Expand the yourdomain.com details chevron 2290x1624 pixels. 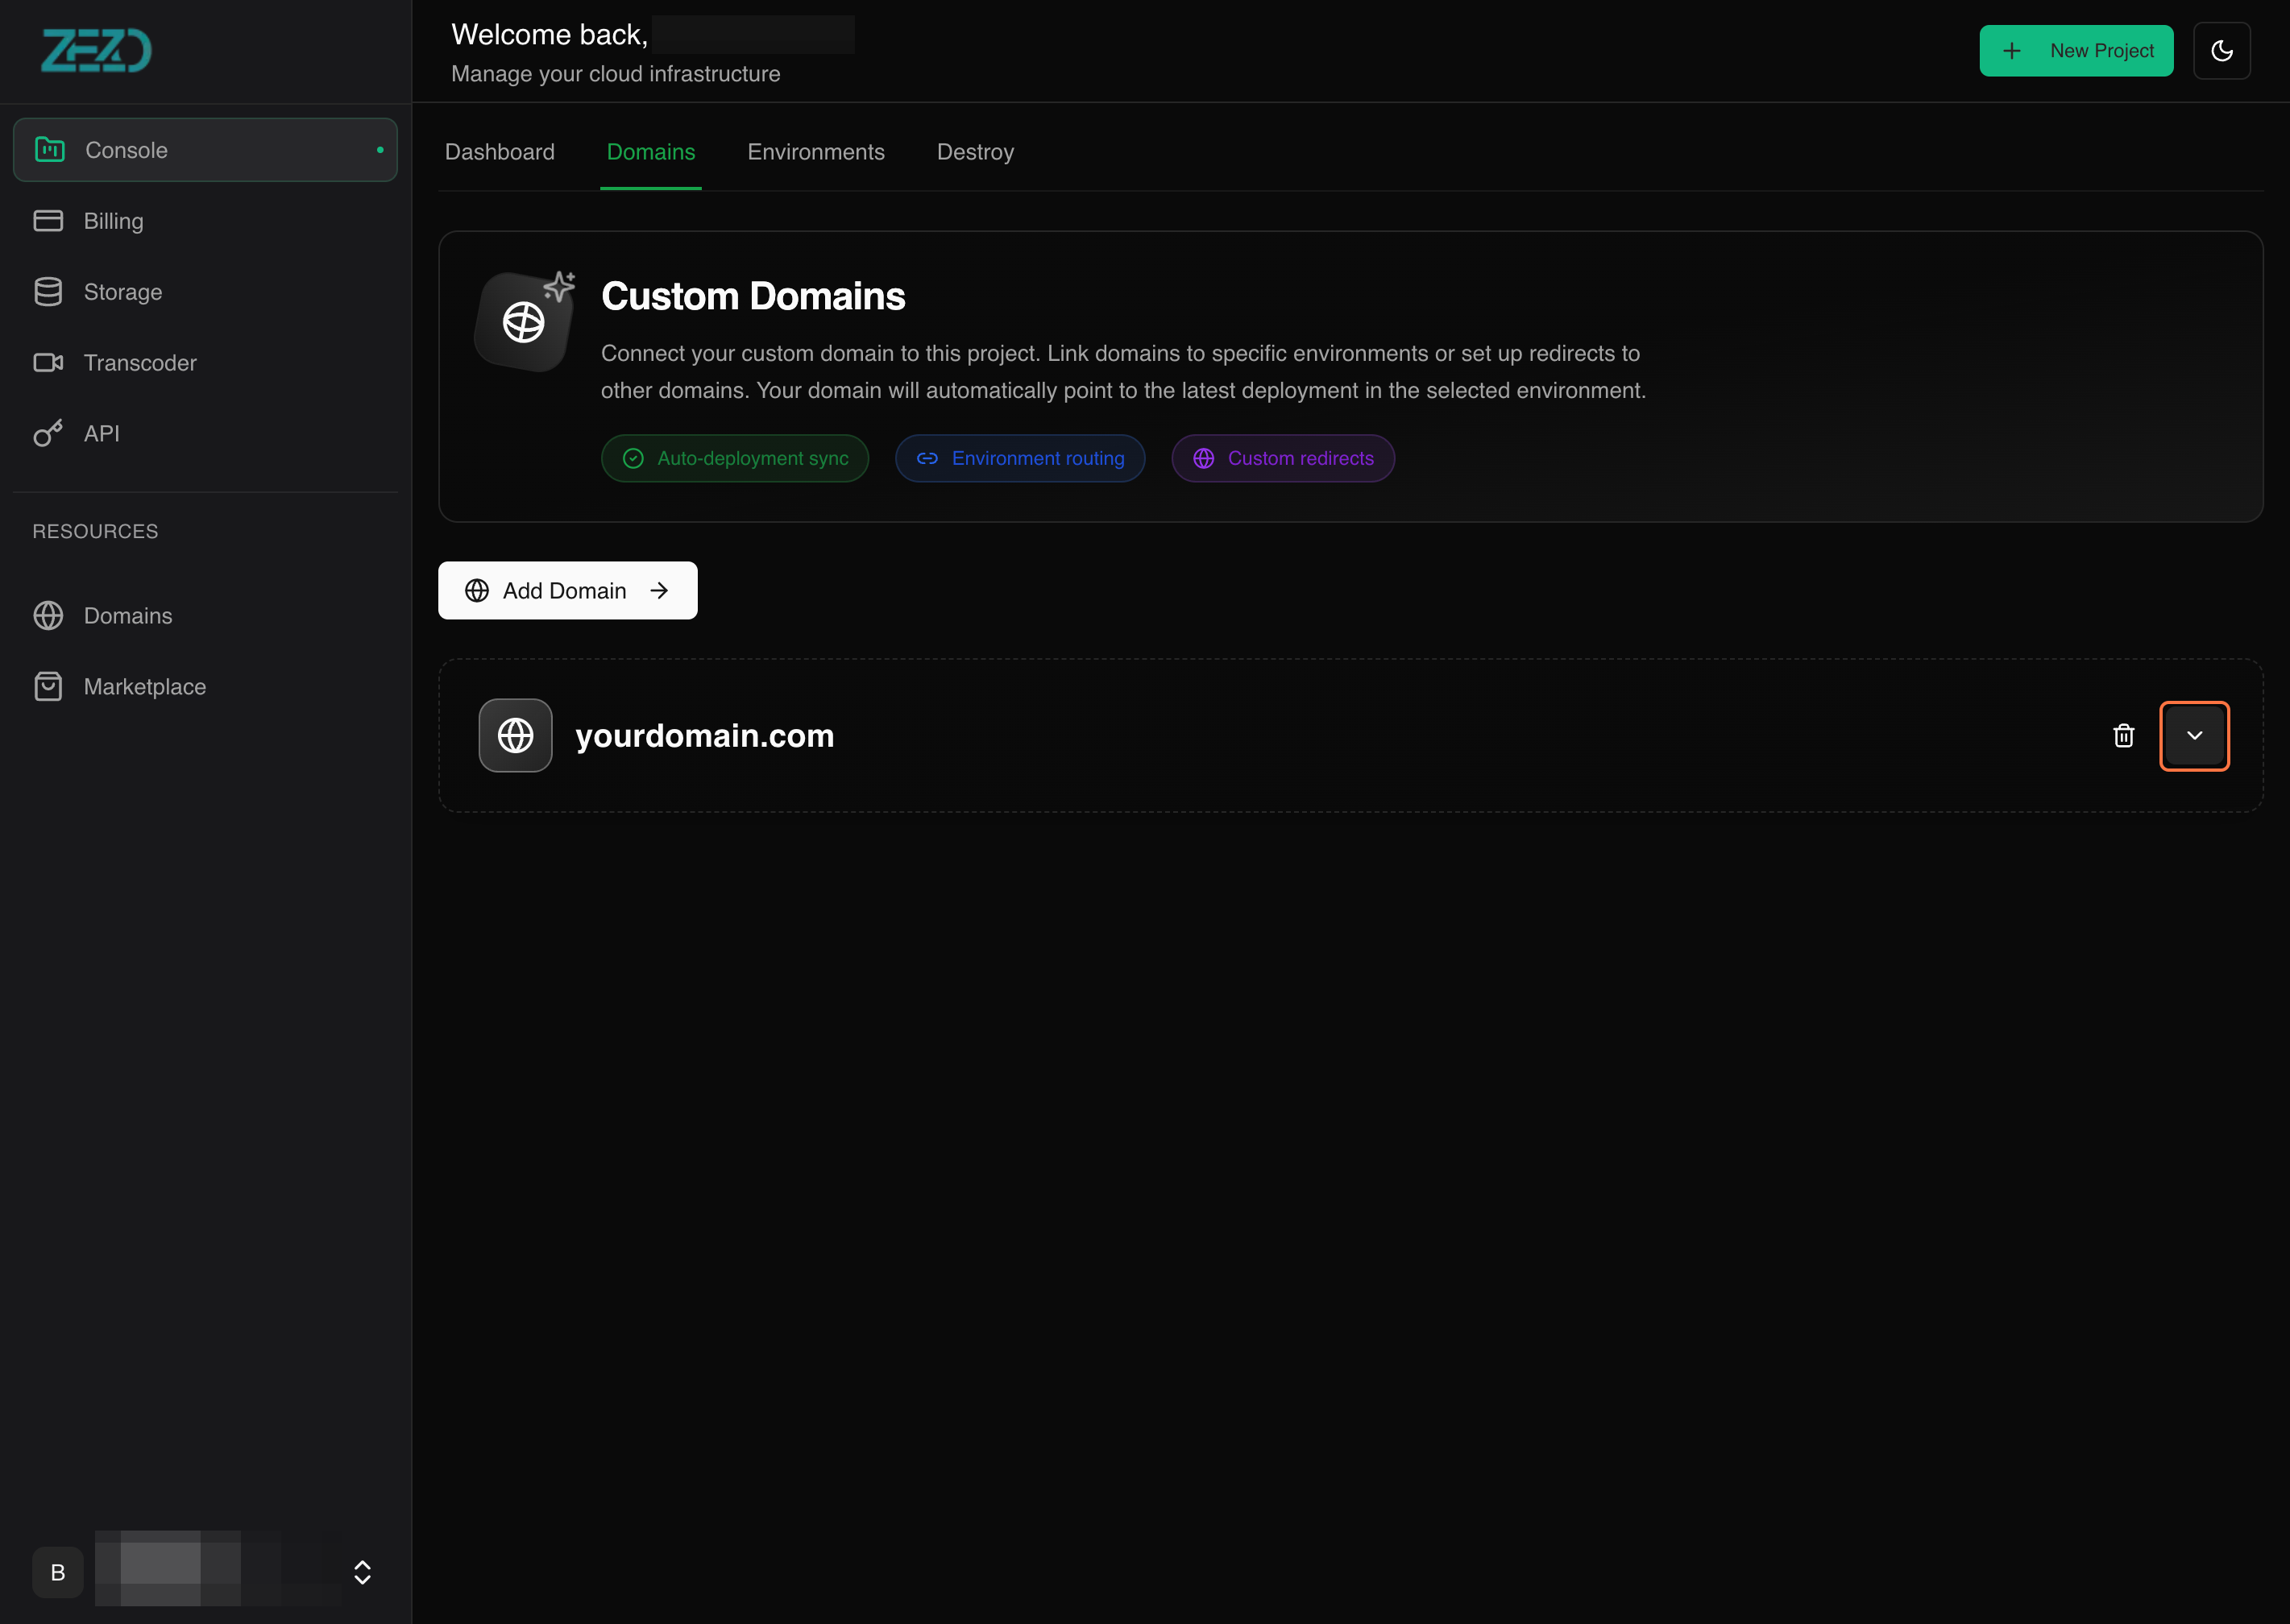(x=2194, y=736)
